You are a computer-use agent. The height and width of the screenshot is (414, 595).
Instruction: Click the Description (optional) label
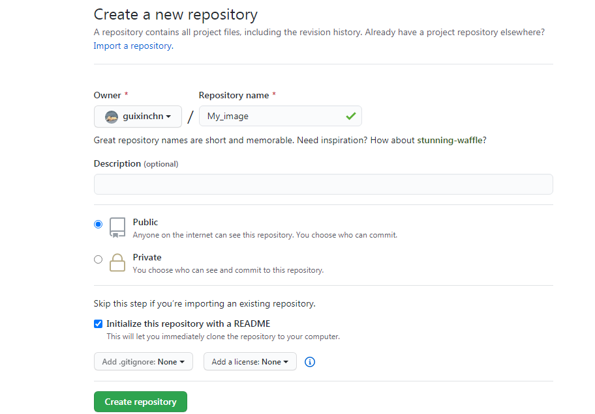136,164
